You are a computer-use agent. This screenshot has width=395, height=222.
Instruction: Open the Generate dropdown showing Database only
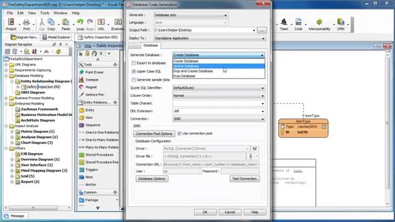coord(191,15)
